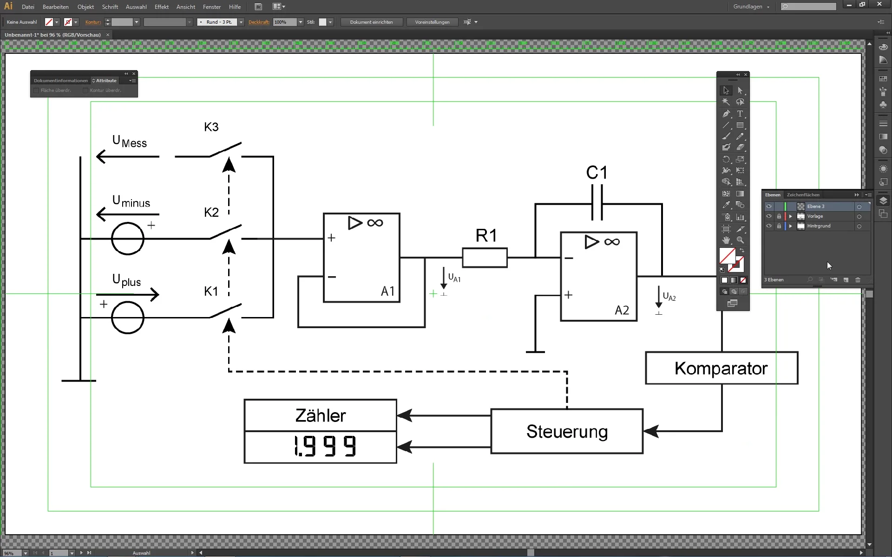Open the Deckkraft percentage dropdown
Image resolution: width=892 pixels, height=557 pixels.
click(301, 22)
